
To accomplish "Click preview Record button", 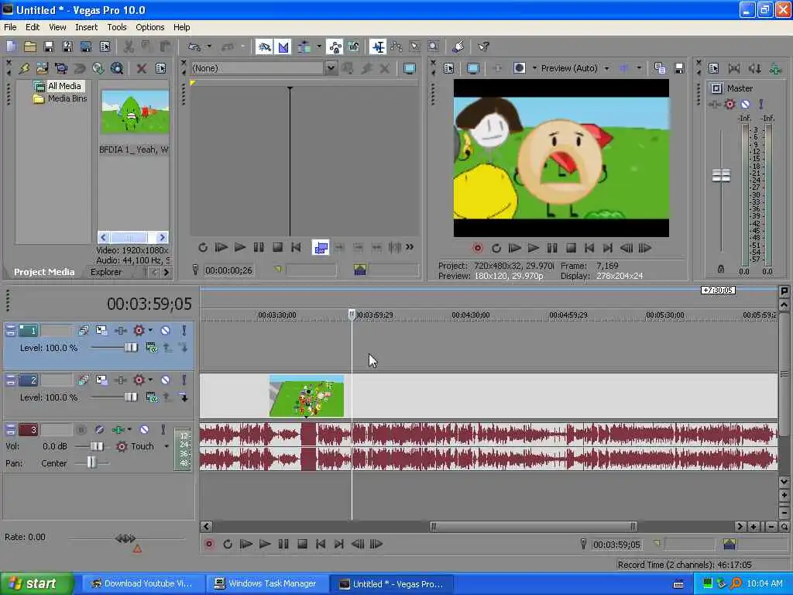I will [x=477, y=248].
